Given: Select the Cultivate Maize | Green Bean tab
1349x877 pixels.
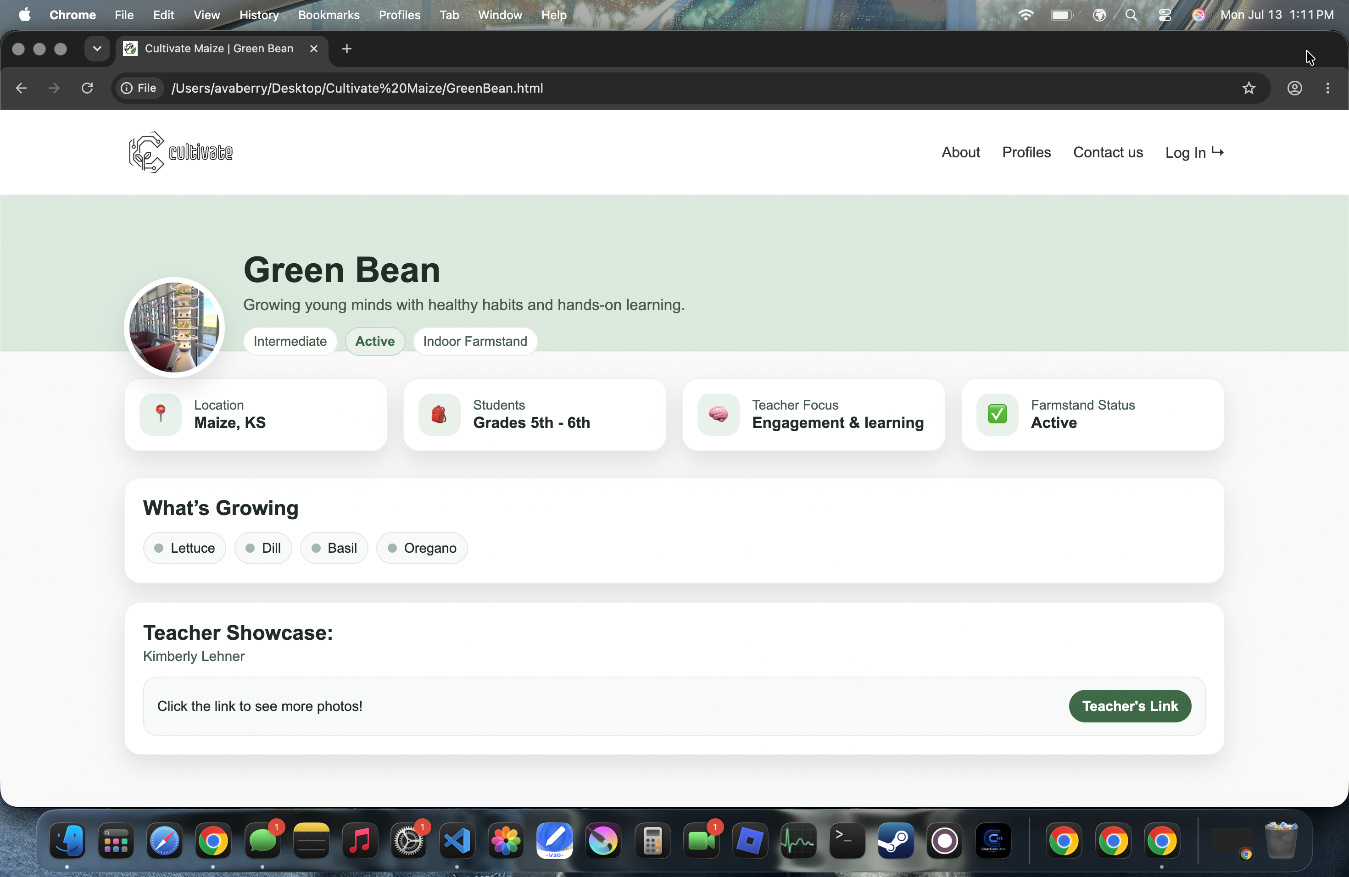Looking at the screenshot, I should pyautogui.click(x=222, y=49).
